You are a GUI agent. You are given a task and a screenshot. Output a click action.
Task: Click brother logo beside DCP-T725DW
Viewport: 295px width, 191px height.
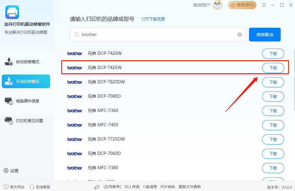tap(75, 139)
